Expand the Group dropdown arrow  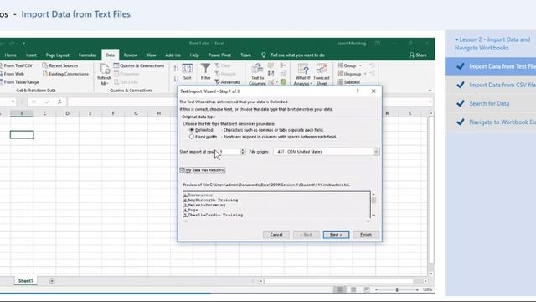click(x=360, y=65)
